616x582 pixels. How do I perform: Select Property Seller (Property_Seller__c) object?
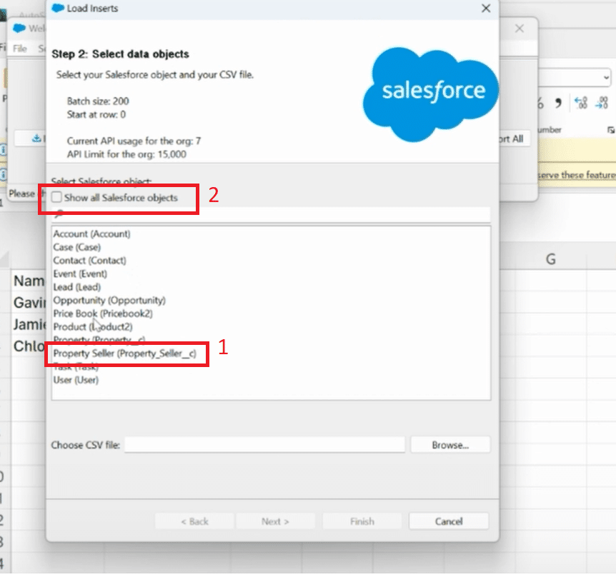click(x=124, y=353)
